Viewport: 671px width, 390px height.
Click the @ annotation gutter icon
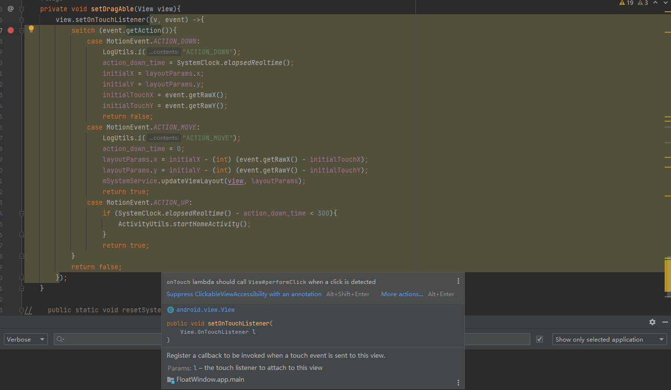point(11,9)
